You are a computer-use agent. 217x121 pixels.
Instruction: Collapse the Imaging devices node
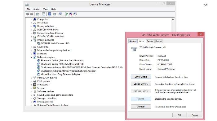pos(31,40)
